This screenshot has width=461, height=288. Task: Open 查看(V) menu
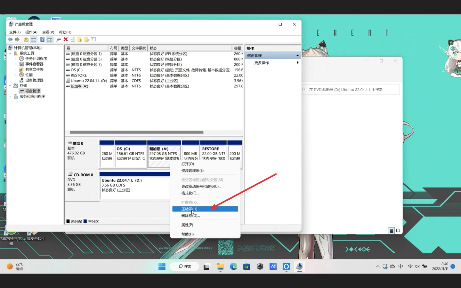[48, 32]
